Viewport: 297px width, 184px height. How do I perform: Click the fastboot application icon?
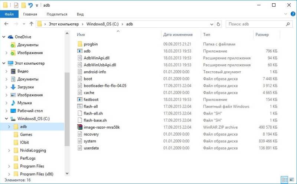(x=80, y=100)
